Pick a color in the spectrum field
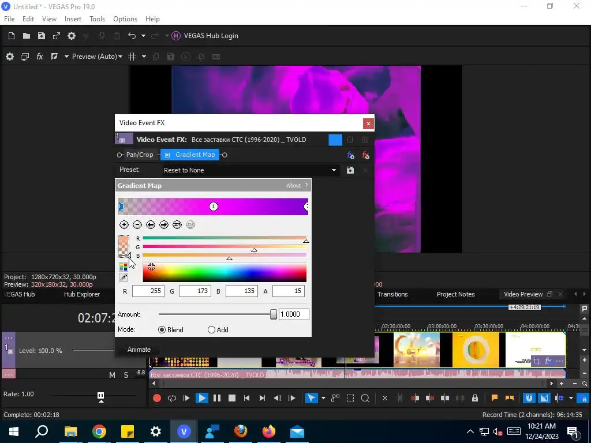The width and height of the screenshot is (591, 443). [225, 272]
